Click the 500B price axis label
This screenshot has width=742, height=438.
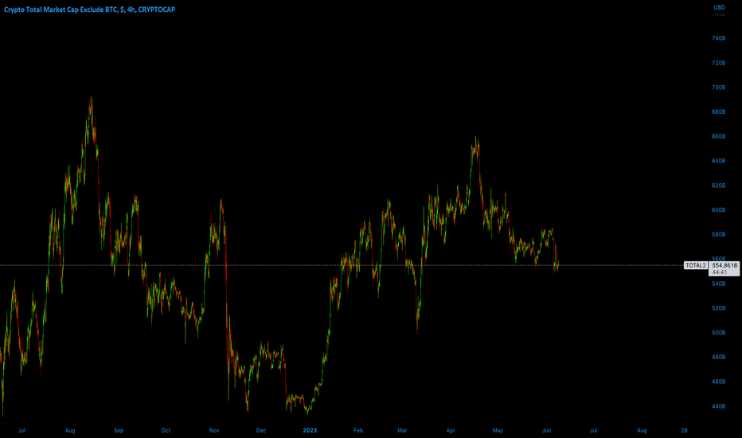718,333
